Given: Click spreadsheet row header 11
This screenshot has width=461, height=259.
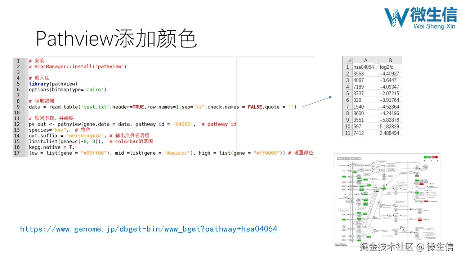Looking at the screenshot, I should coord(347,133).
